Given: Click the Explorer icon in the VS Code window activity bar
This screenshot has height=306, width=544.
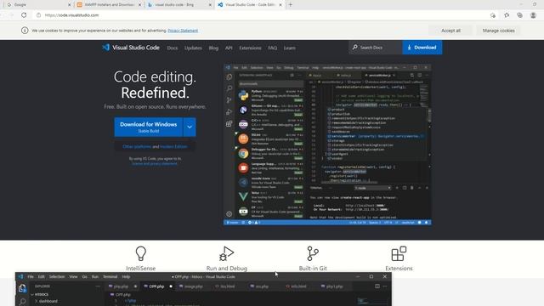Looking at the screenshot, I should (23, 288).
